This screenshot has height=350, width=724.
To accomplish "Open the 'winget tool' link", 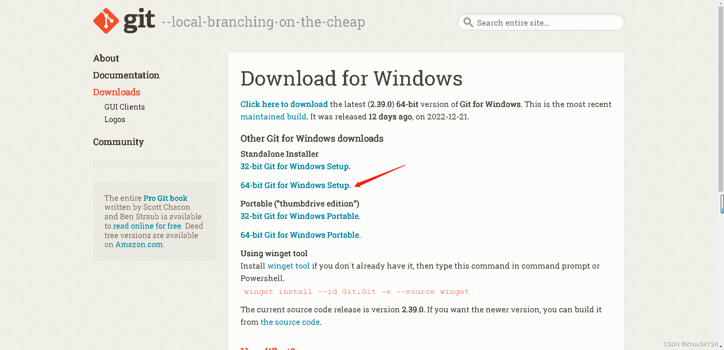I will tap(288, 266).
